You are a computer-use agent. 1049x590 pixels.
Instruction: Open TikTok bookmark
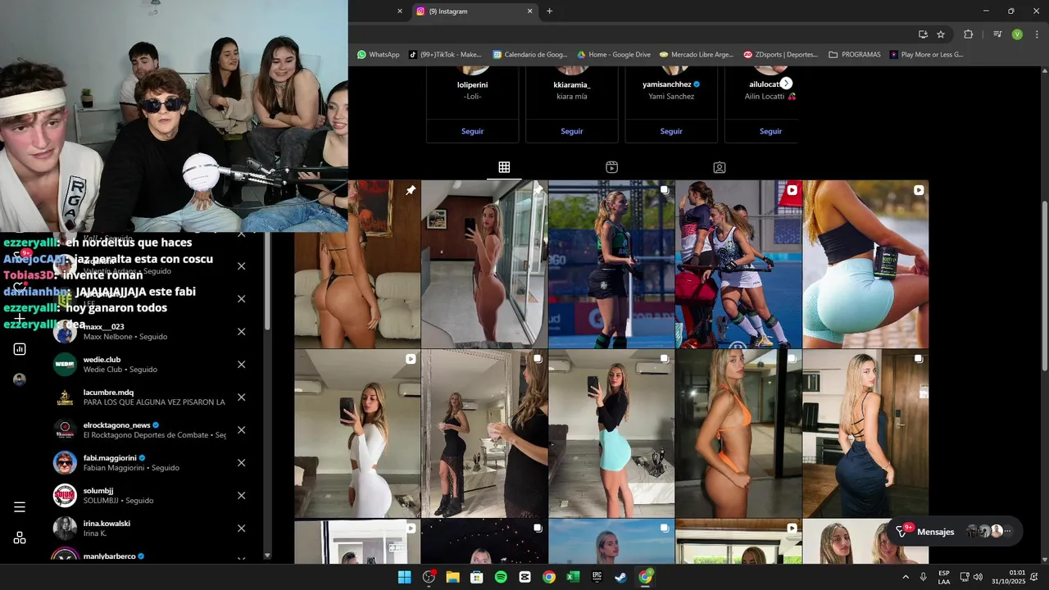445,55
